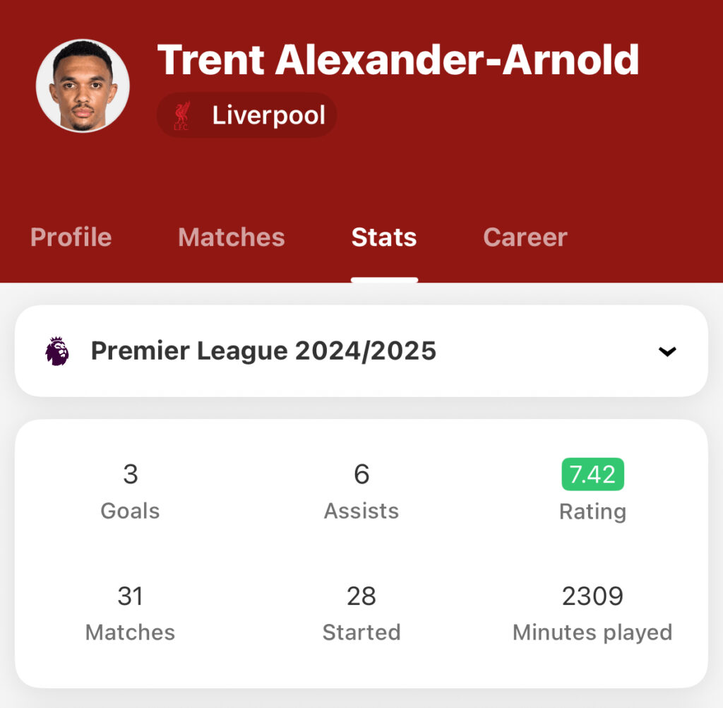Select the Goals stat showing 3

[x=131, y=492]
